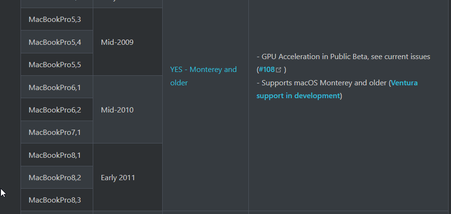The height and width of the screenshot is (214, 451).
Task: Click the MacBookPro6,1 model cell
Action: click(x=55, y=87)
